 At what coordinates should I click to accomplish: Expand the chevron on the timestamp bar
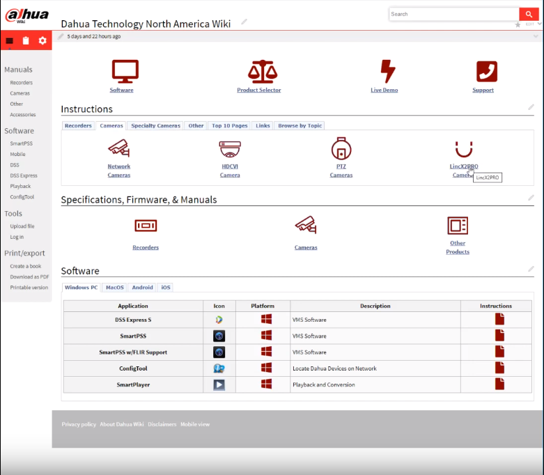click(535, 36)
